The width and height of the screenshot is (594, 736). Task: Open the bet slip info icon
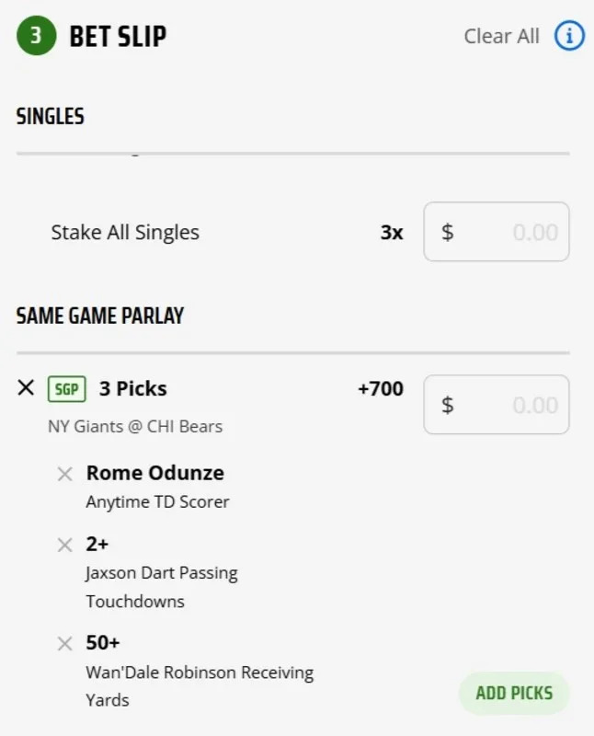pyautogui.click(x=569, y=36)
